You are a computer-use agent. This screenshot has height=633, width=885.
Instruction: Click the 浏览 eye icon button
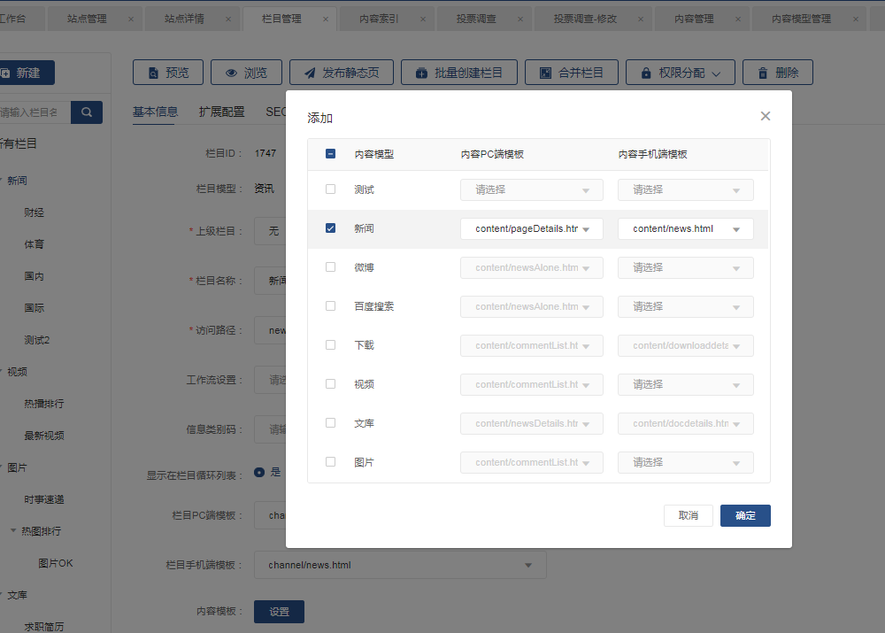pyautogui.click(x=245, y=73)
